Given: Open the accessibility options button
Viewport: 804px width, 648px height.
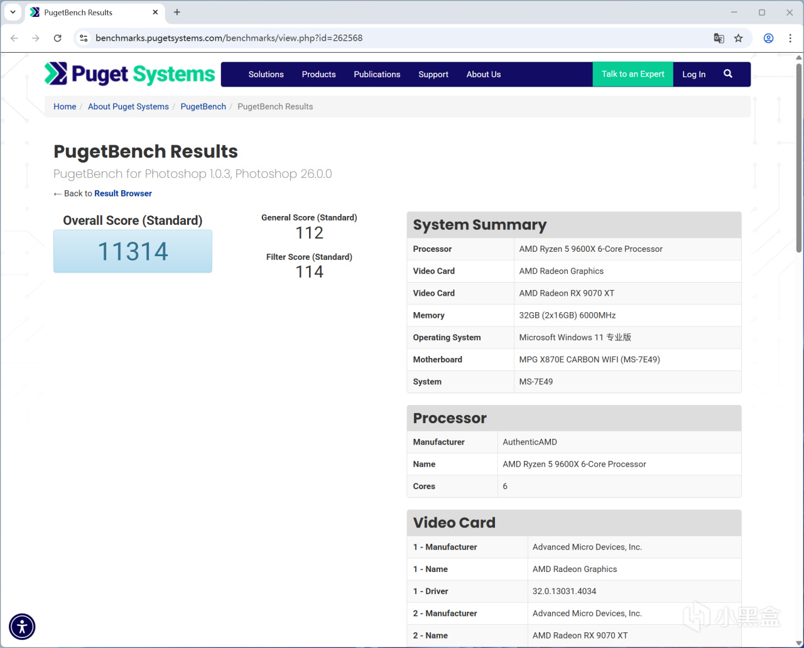Looking at the screenshot, I should coord(22,626).
